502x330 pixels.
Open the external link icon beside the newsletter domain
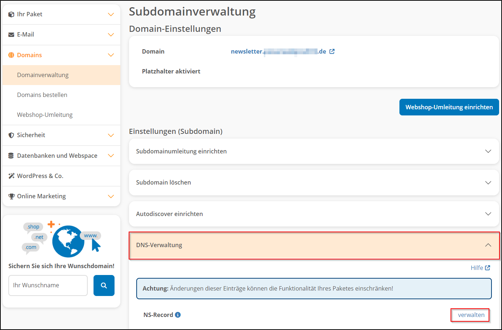(332, 51)
